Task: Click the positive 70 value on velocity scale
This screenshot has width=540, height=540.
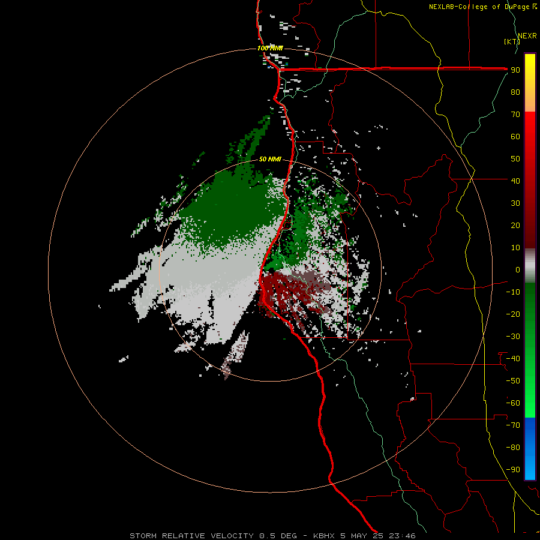Action: 515,115
